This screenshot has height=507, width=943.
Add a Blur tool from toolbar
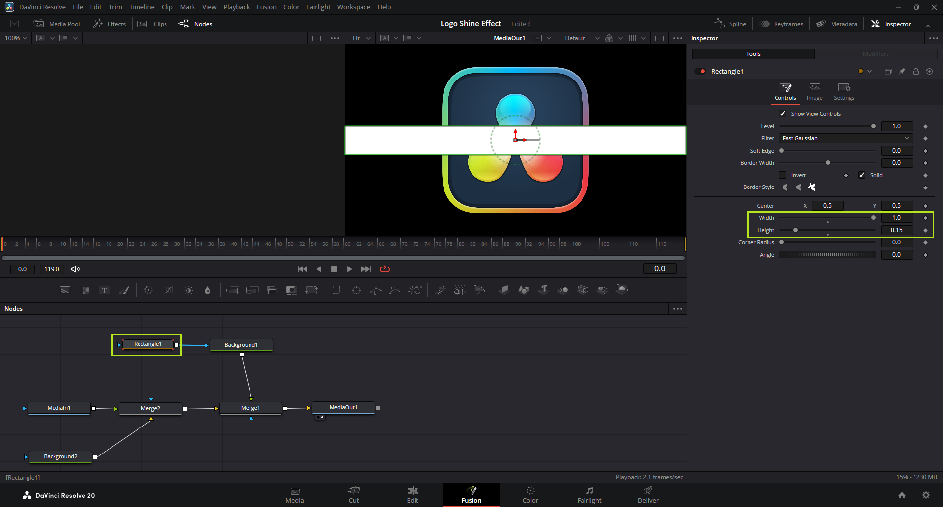pyautogui.click(x=208, y=290)
